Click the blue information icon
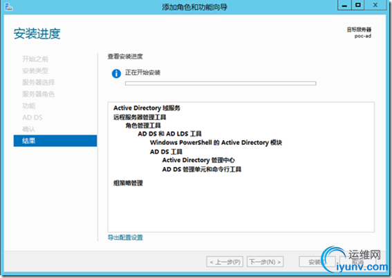This screenshot has height=278, width=392. [116, 74]
